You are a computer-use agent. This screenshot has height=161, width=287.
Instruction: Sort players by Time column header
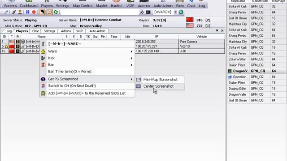click(113, 37)
